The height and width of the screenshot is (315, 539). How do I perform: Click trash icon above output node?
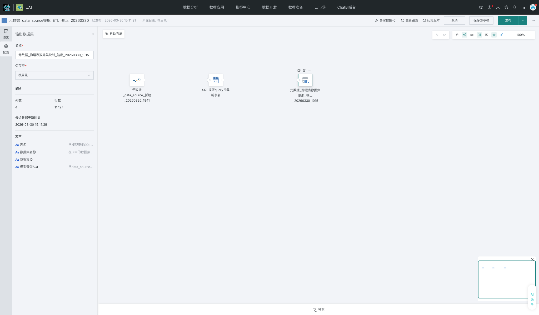pos(304,70)
